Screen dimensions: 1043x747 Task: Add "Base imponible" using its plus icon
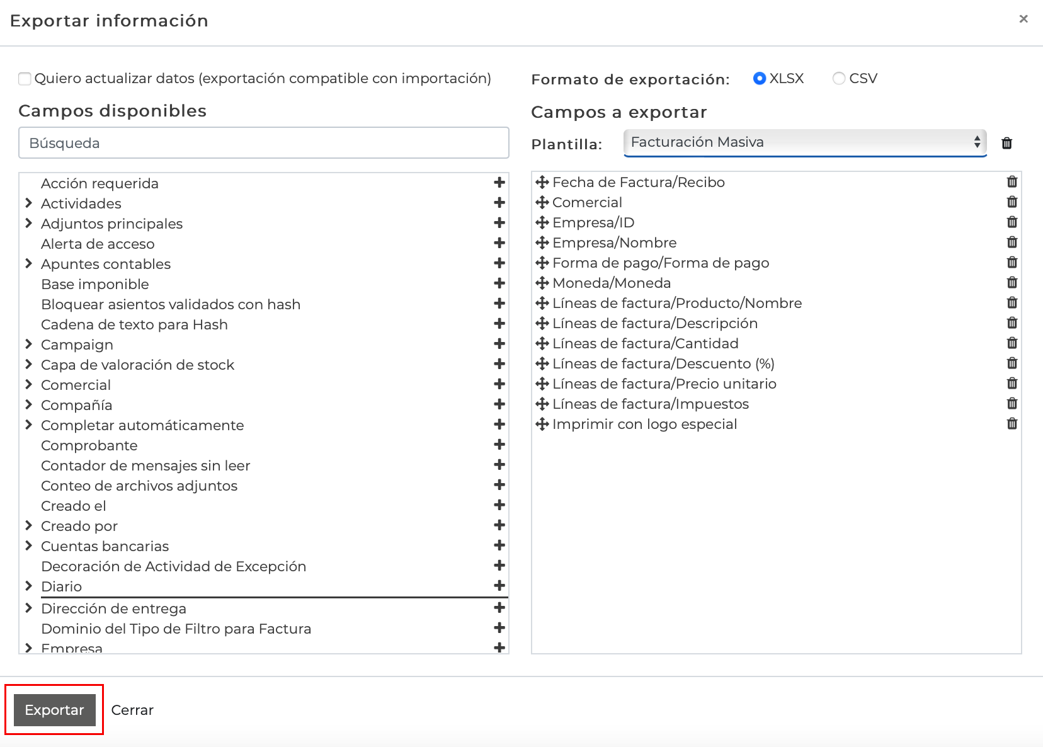pyautogui.click(x=499, y=284)
